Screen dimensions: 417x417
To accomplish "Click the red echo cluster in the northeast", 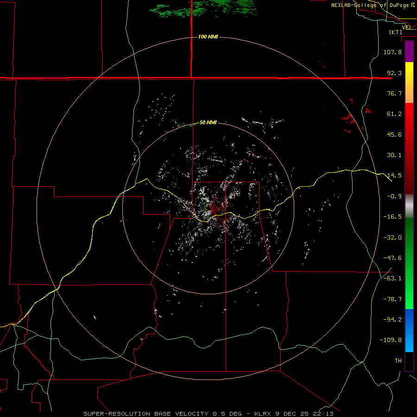I will pos(348,118).
